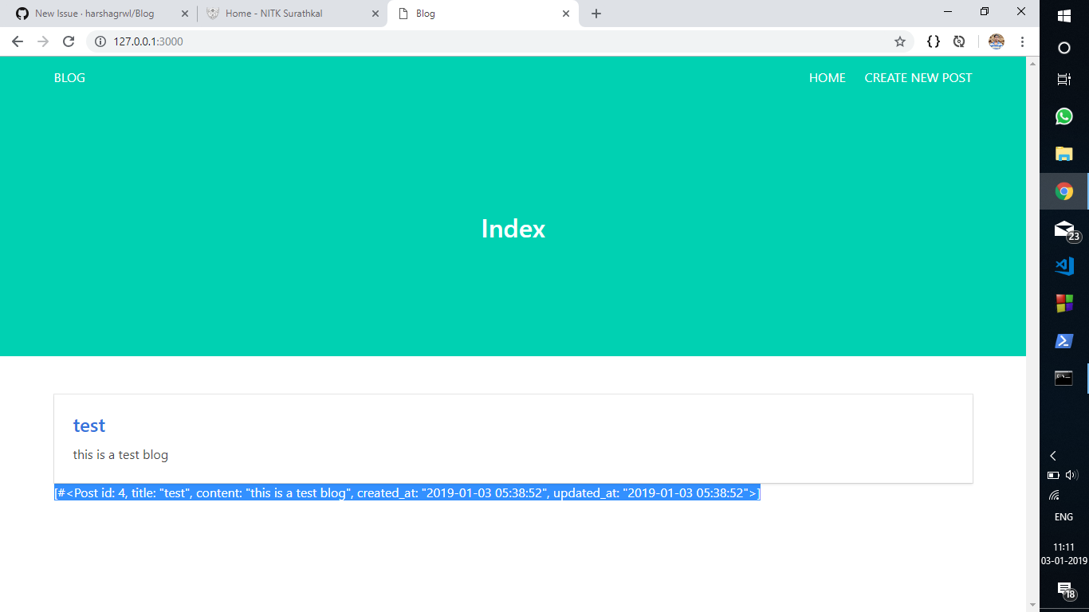Open the Wi-Fi network icon
1089x612 pixels.
coord(1053,495)
